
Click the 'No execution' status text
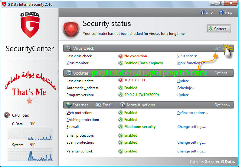(136, 56)
